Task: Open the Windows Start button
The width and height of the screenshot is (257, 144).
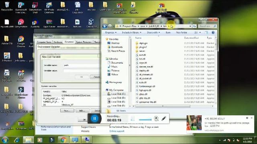Action: pos(5,140)
